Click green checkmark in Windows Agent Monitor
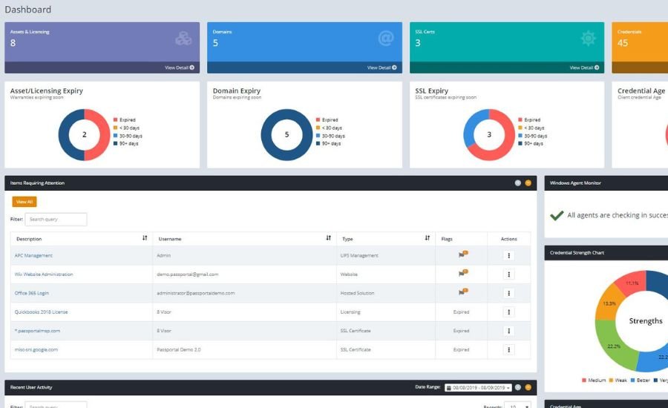668x408 pixels. click(x=557, y=216)
